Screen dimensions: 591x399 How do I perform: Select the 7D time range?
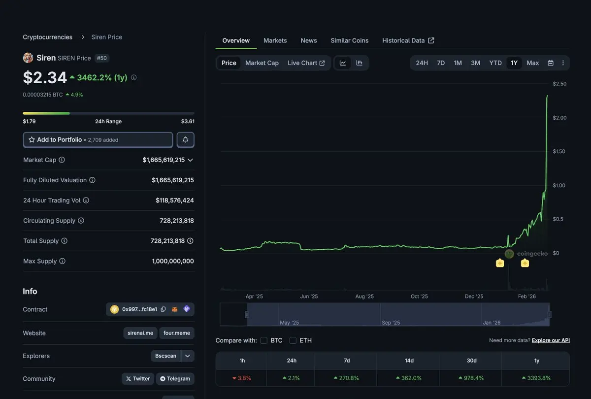(441, 63)
